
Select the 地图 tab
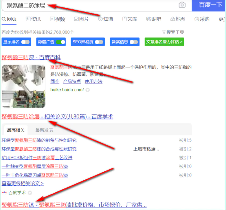tap(178, 19)
